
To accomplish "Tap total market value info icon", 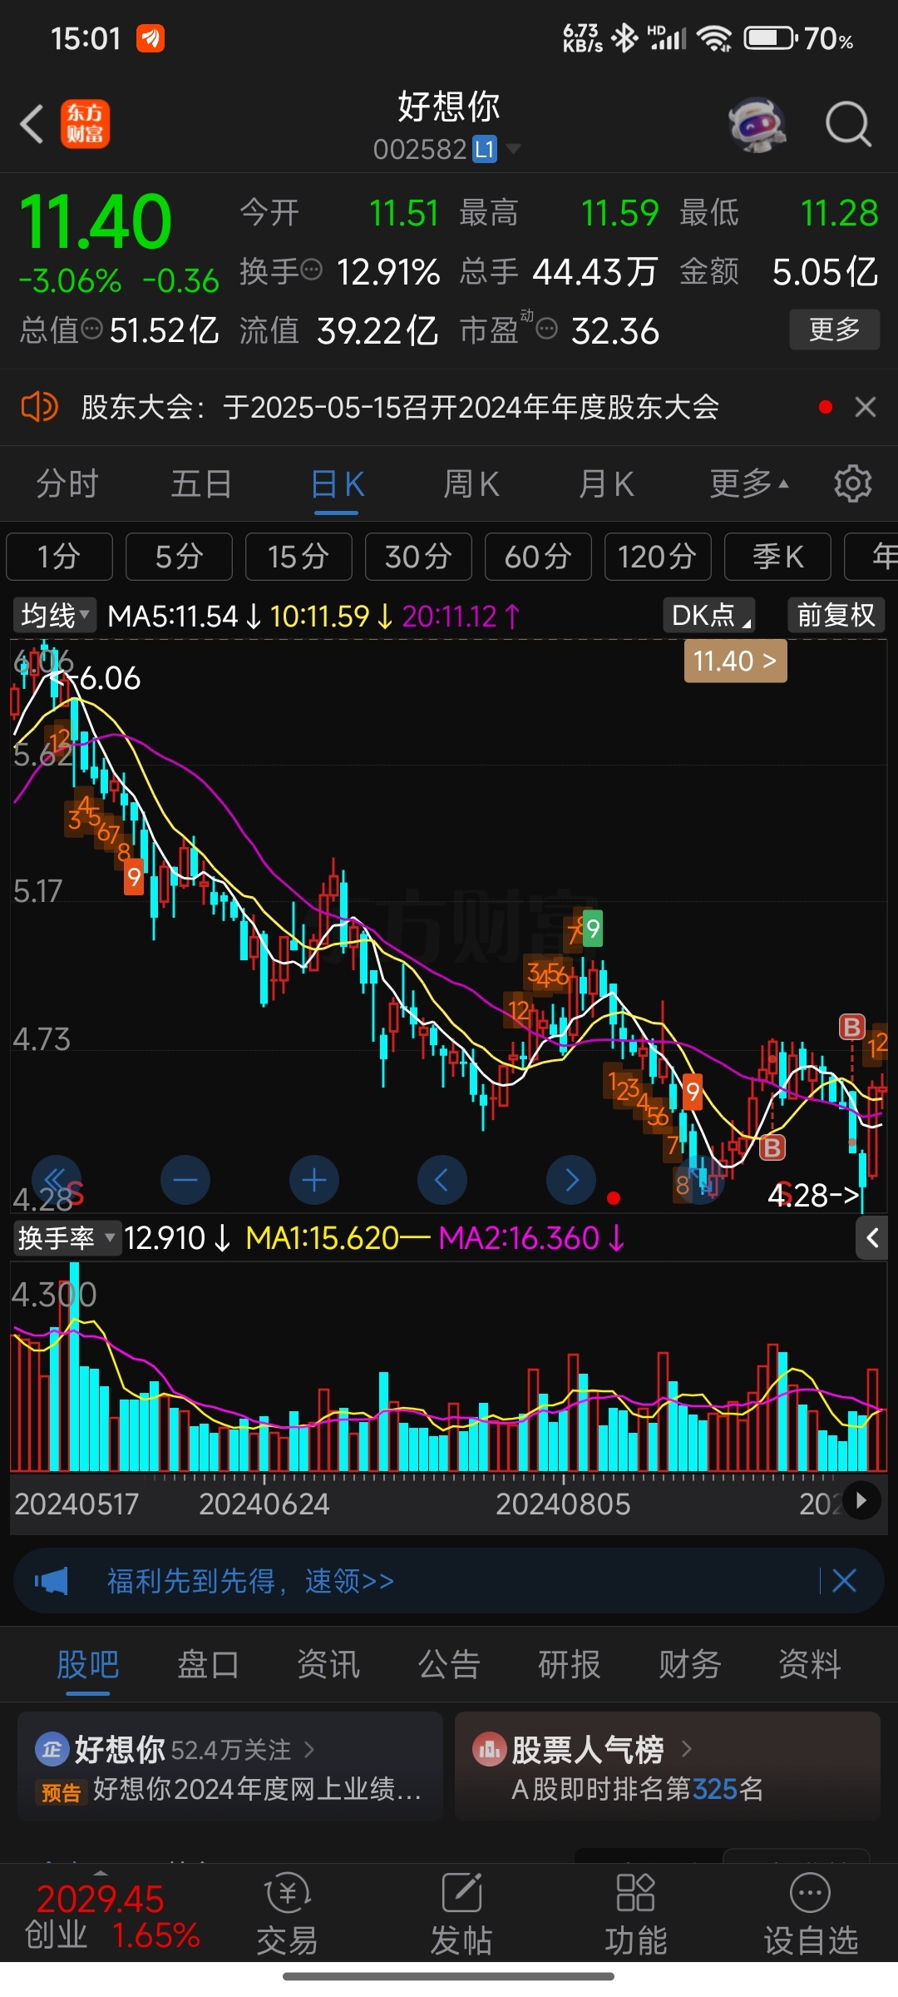I will [x=91, y=330].
